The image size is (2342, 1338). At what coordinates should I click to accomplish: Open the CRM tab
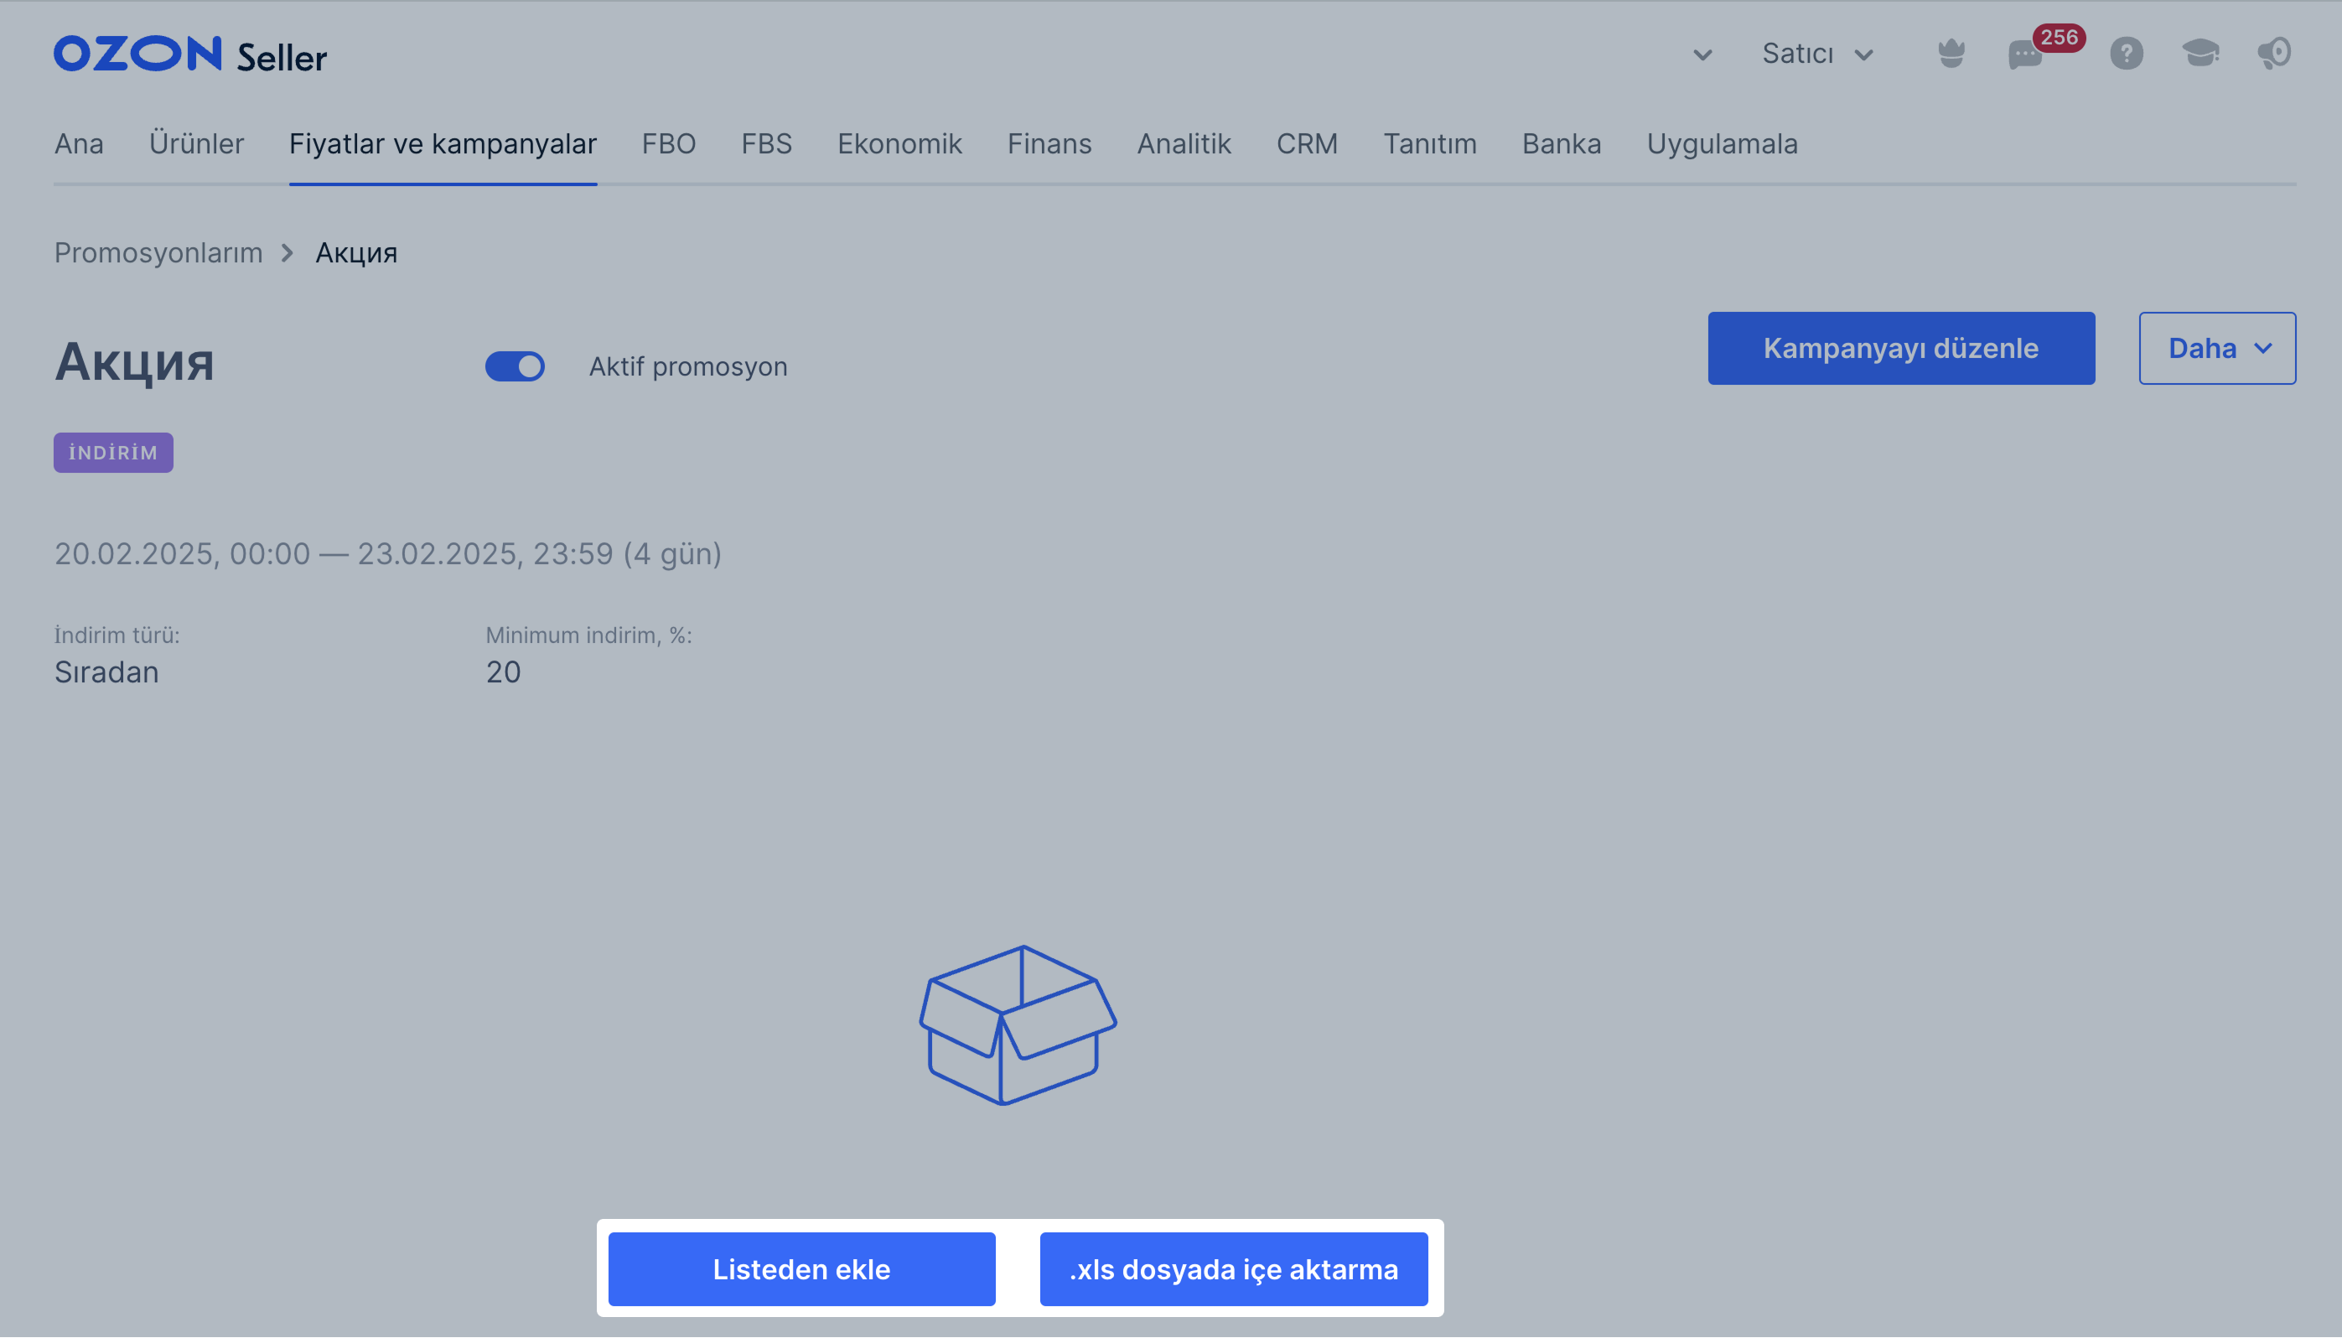pyautogui.click(x=1307, y=144)
